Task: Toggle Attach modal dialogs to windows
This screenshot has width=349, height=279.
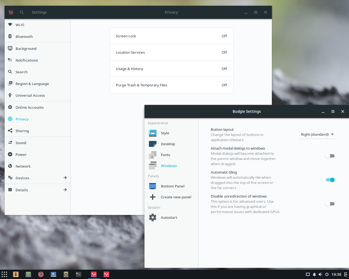Action: (x=330, y=156)
